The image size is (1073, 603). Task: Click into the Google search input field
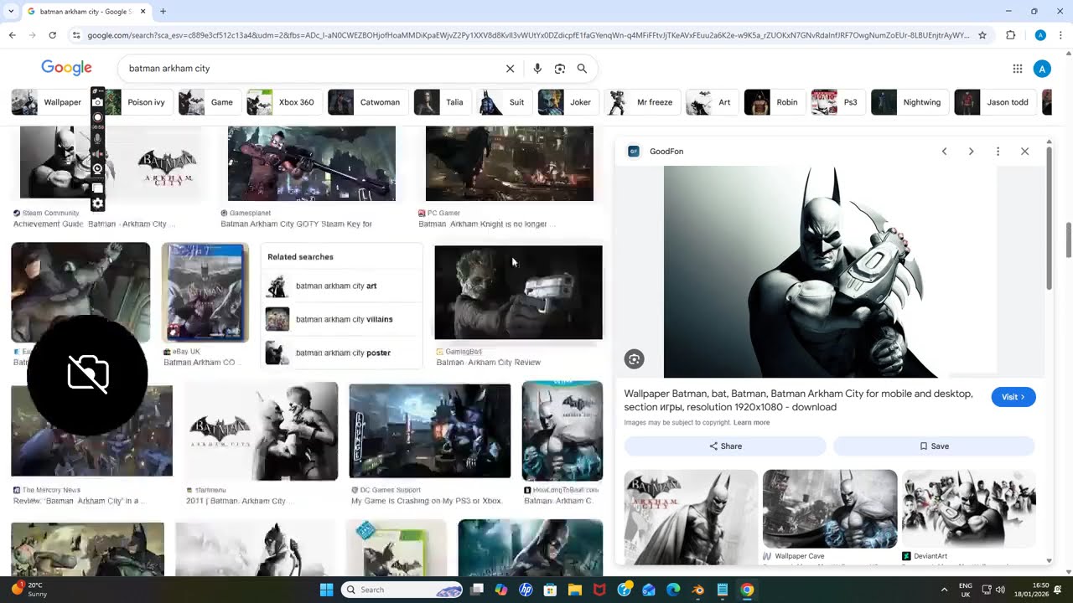coord(310,69)
